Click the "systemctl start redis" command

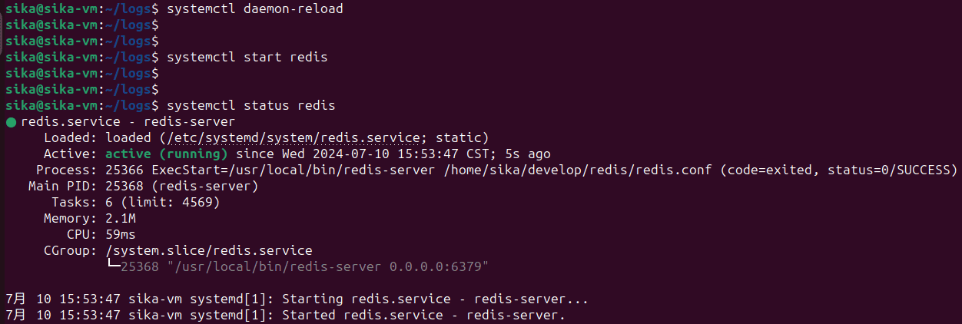click(247, 58)
